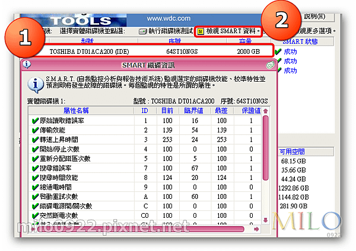Click the green check beside 搜尋時間效能
Screen dimensions: 356x251
pos(35,178)
